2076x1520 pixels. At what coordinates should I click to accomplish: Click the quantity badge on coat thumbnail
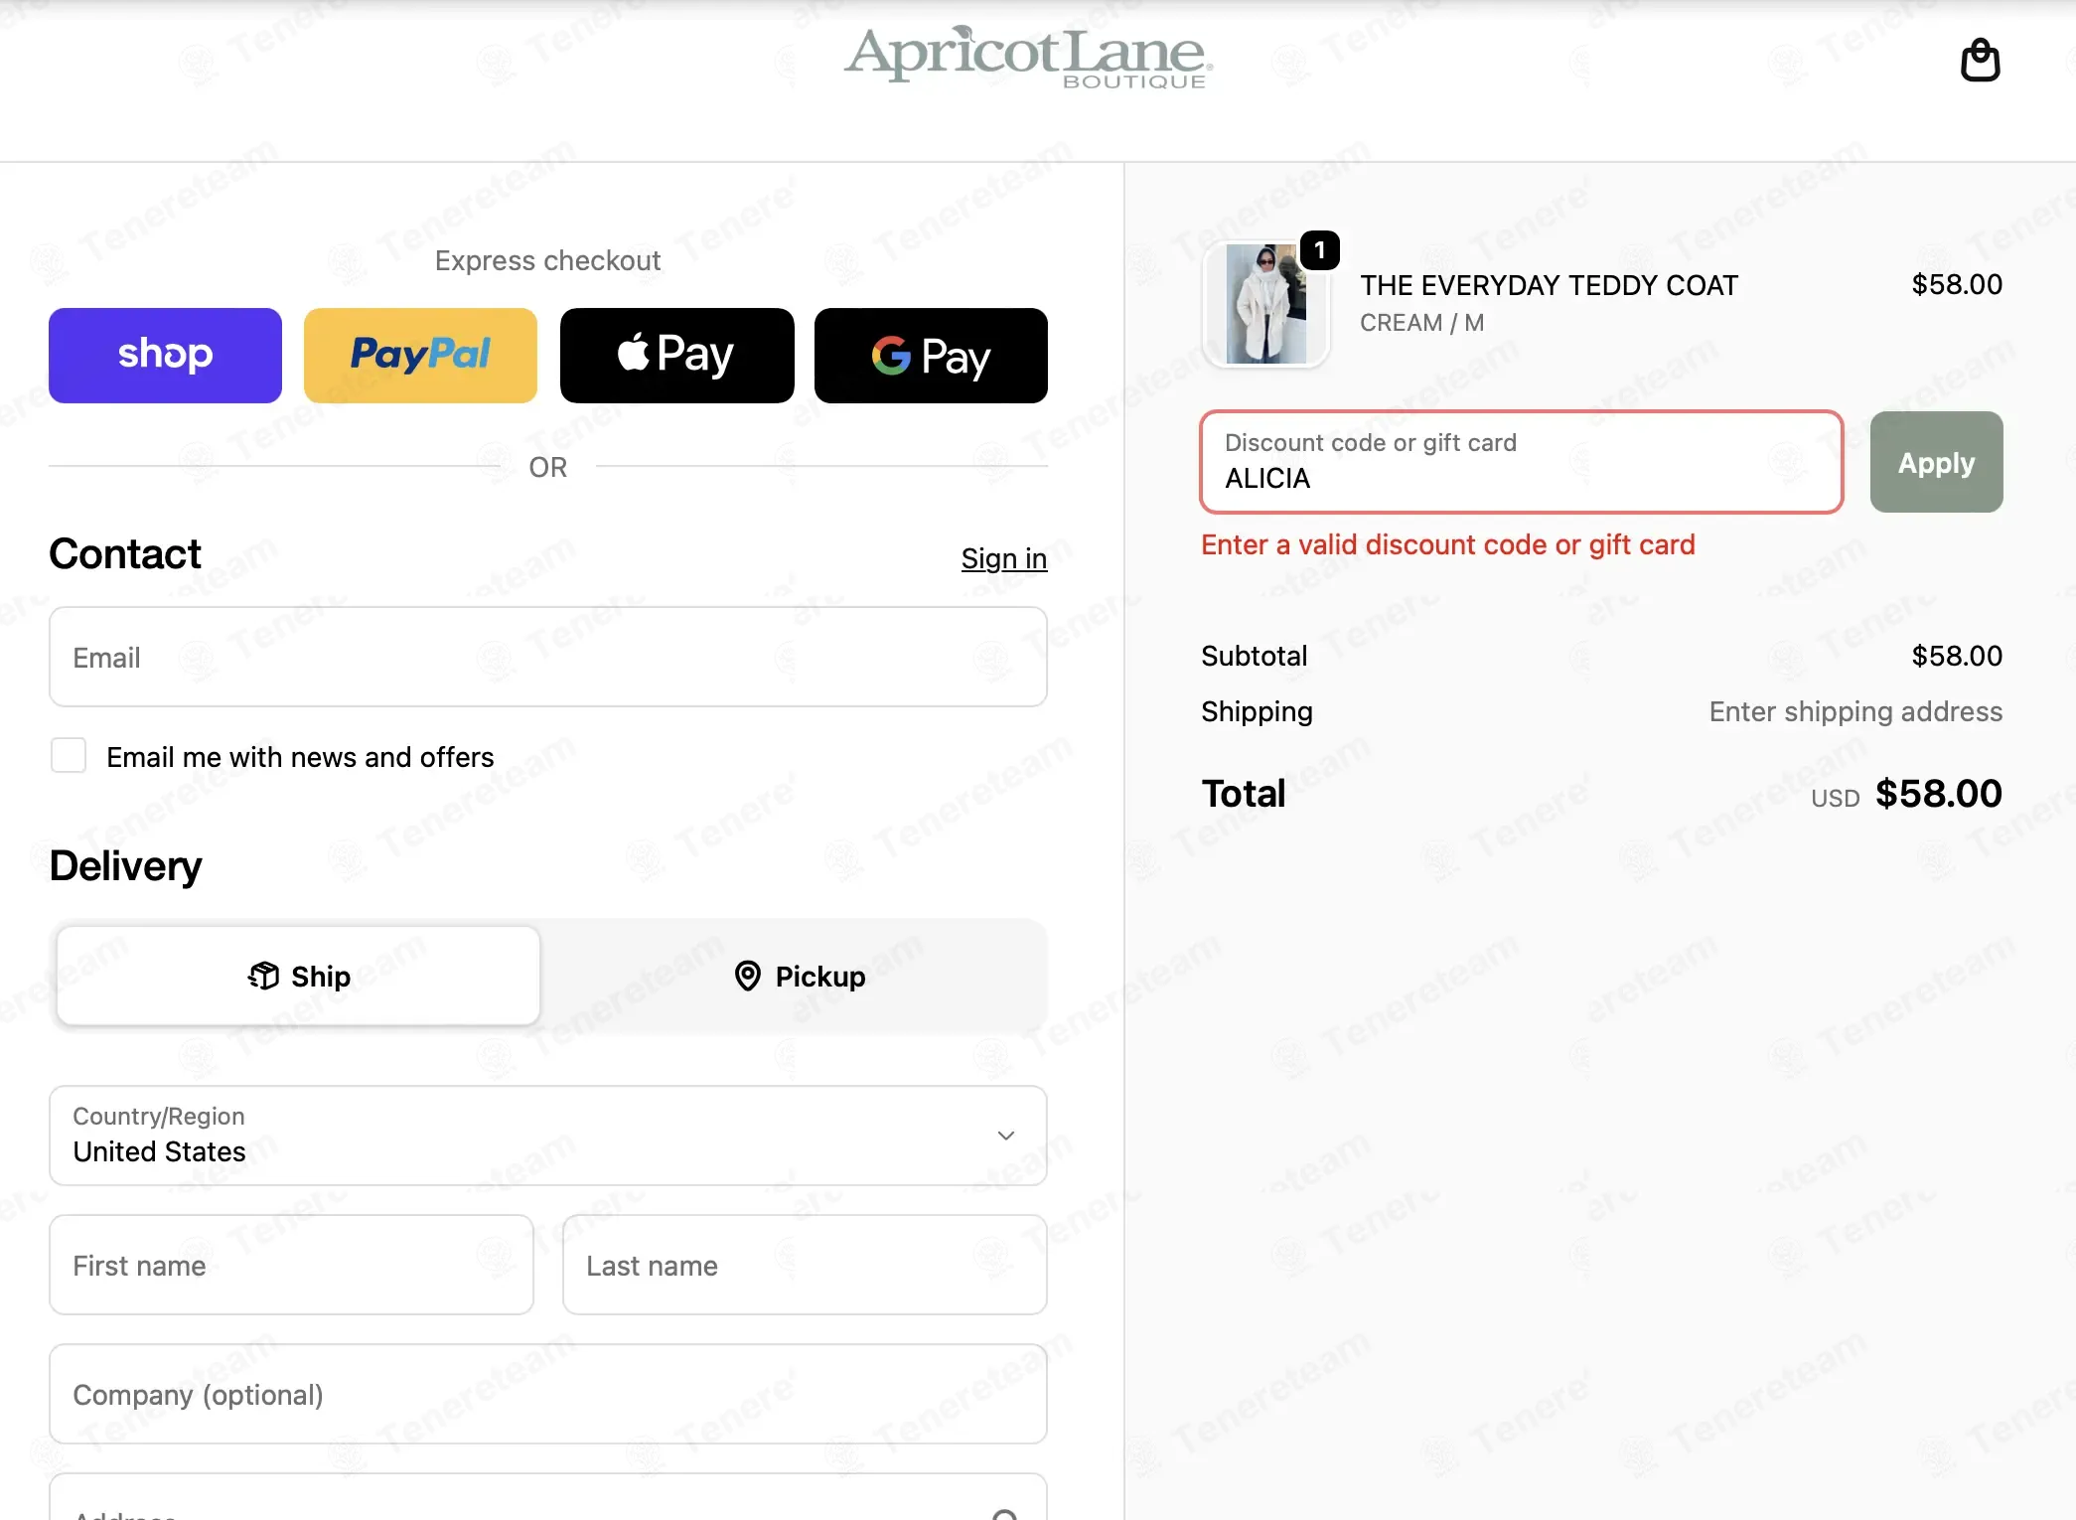(1319, 250)
